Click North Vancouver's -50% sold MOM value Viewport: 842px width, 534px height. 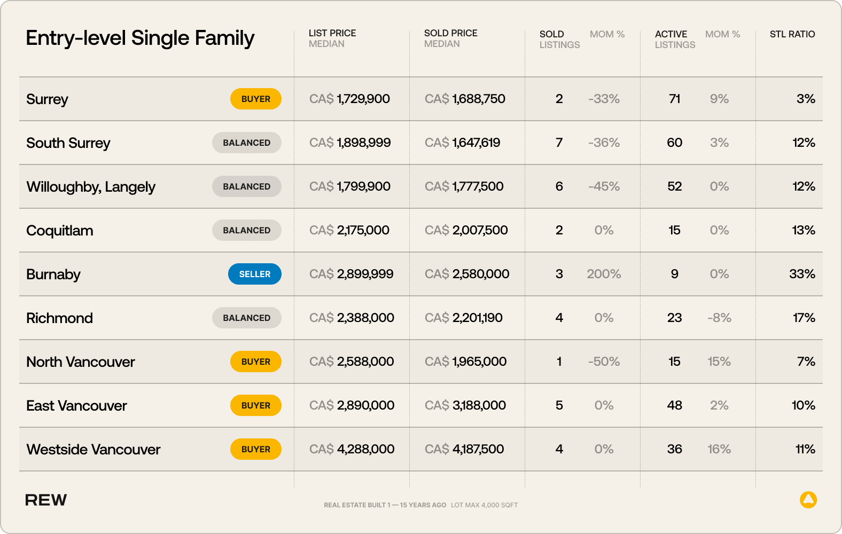604,362
